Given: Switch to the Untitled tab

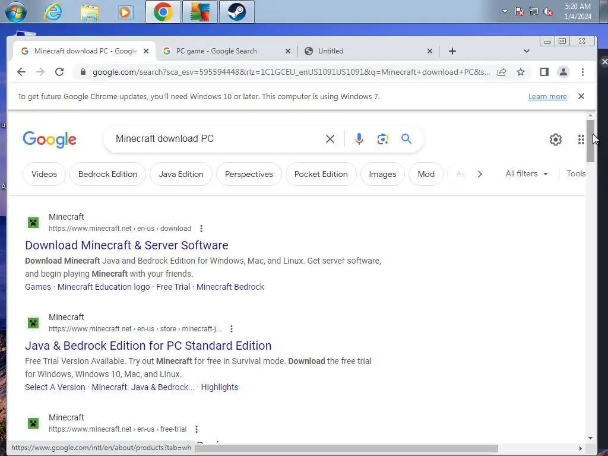Looking at the screenshot, I should 330,51.
